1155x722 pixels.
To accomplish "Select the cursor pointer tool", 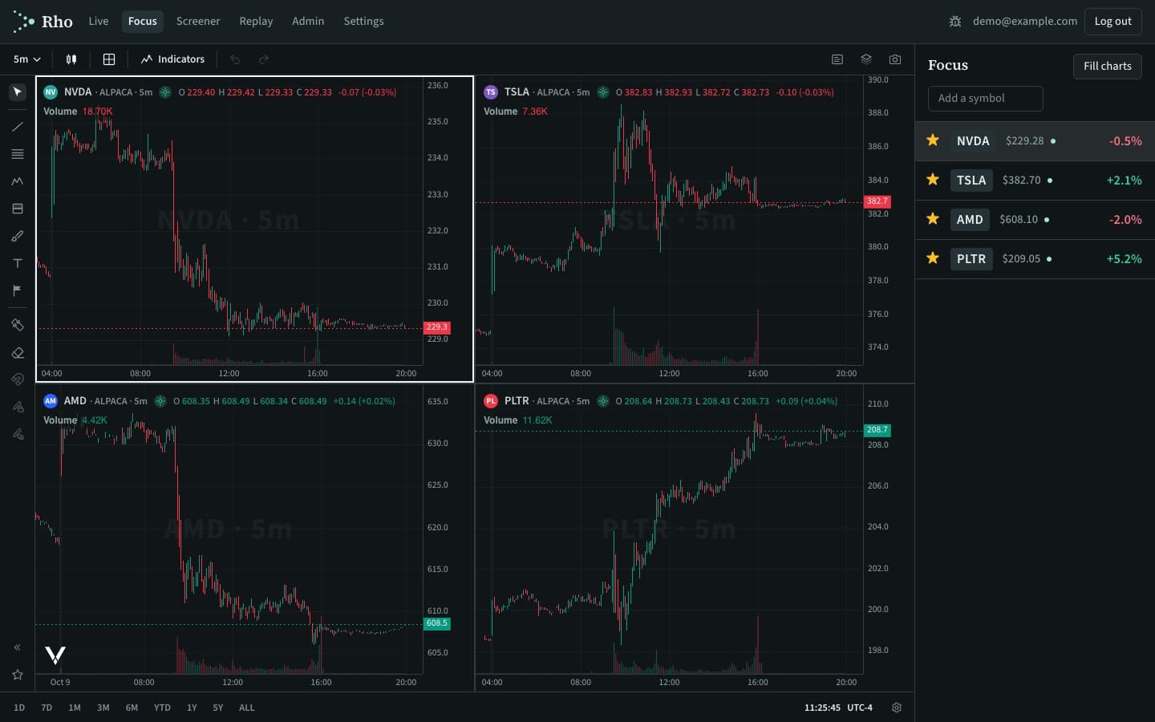I will 17,91.
